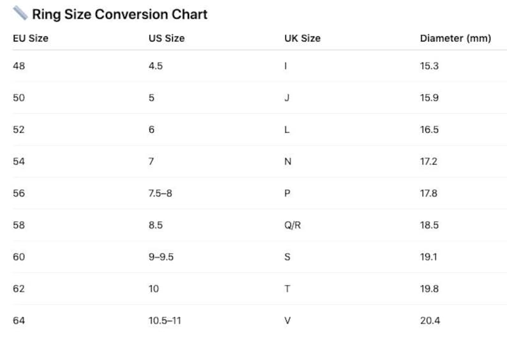507x353 pixels.
Task: Click the ruler icon beside the chart title
Action: (x=20, y=13)
